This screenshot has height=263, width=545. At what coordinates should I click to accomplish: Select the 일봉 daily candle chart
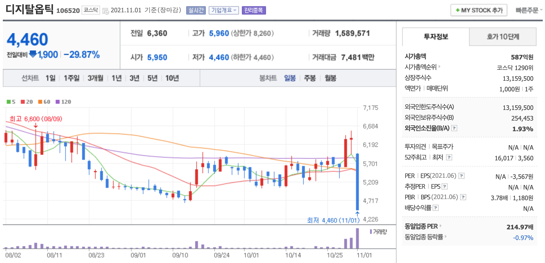(x=290, y=78)
